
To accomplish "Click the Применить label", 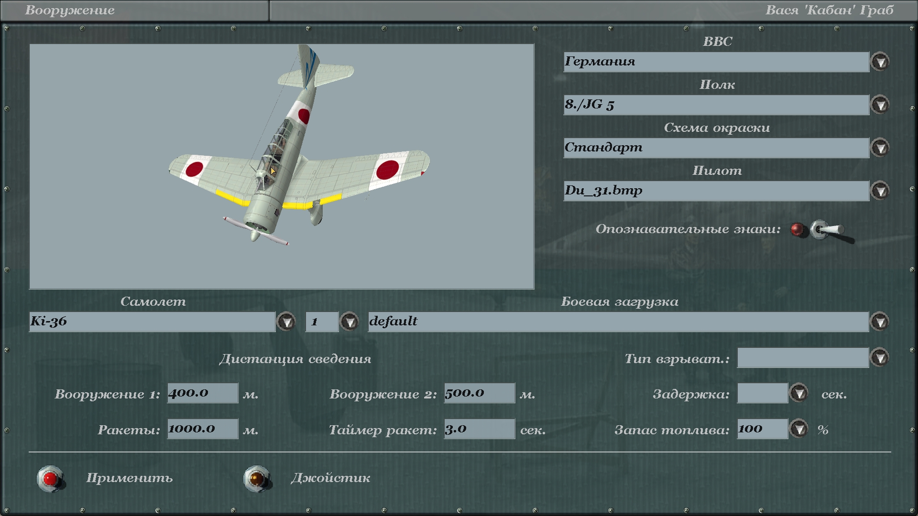I will 129,478.
